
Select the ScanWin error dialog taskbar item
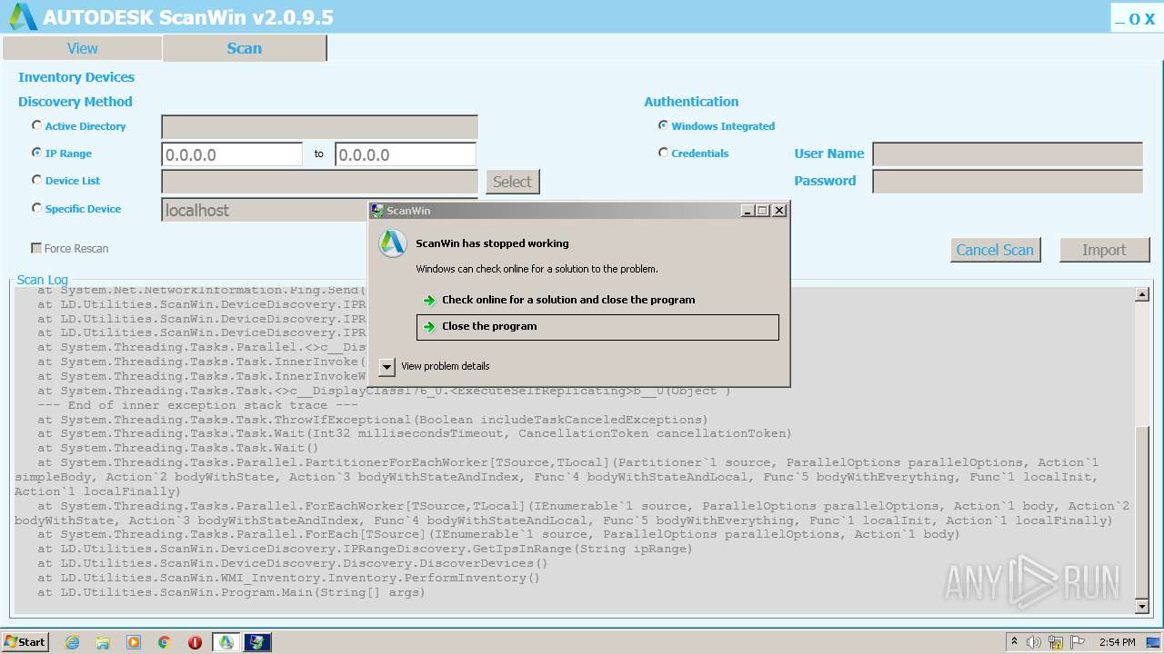click(x=257, y=642)
